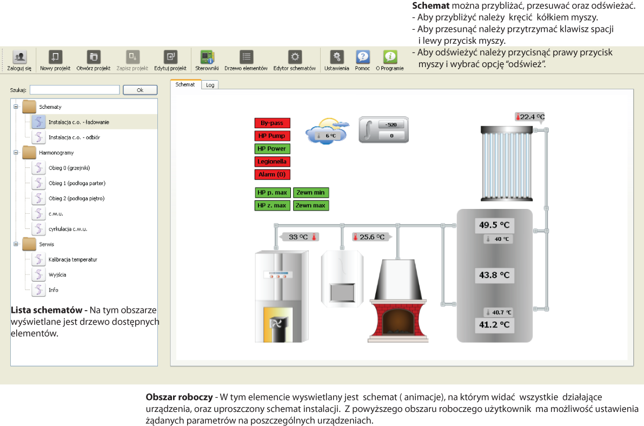Collapse the Schematy tree node
Image resolution: width=644 pixels, height=426 pixels.
click(x=16, y=107)
